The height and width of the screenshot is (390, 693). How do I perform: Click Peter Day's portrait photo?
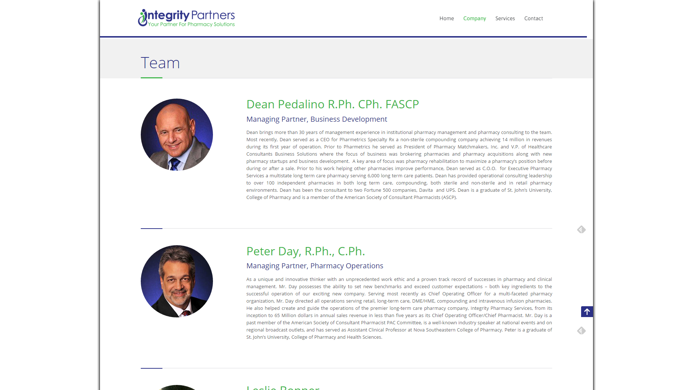coord(177,281)
